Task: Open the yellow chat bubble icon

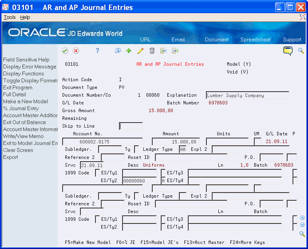Action: pos(288,51)
